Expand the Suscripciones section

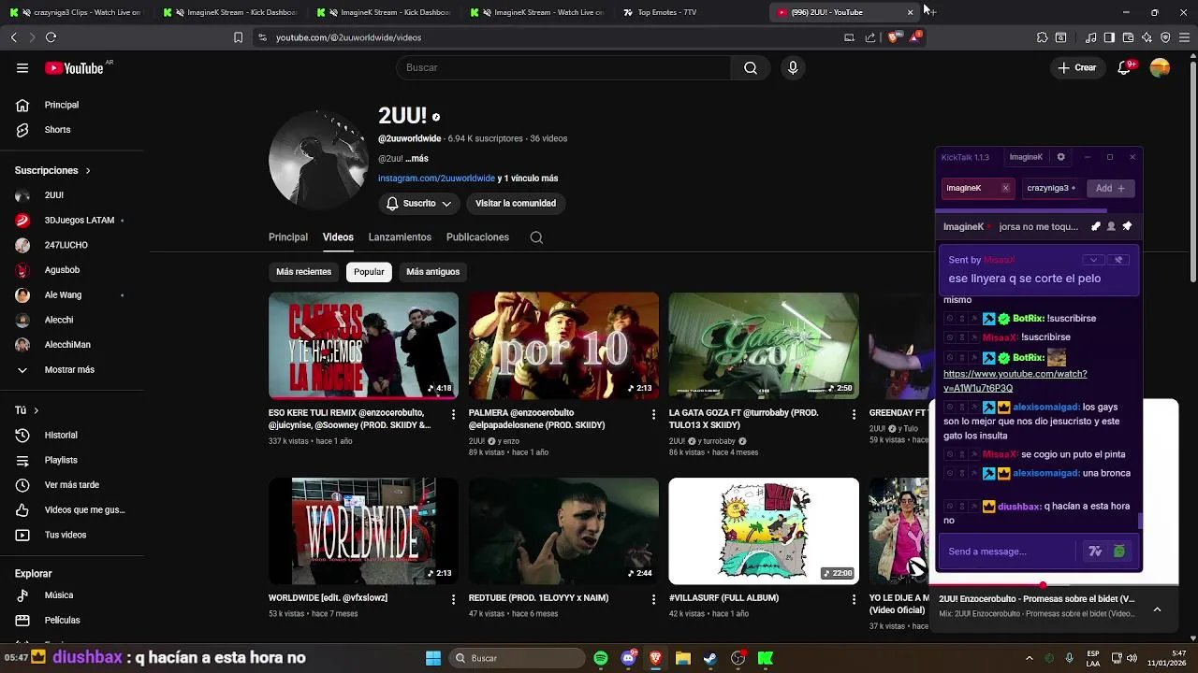coord(52,170)
